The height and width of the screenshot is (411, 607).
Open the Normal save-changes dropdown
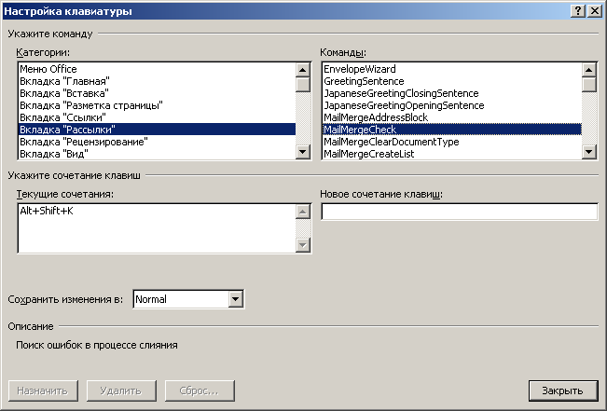coord(235,299)
